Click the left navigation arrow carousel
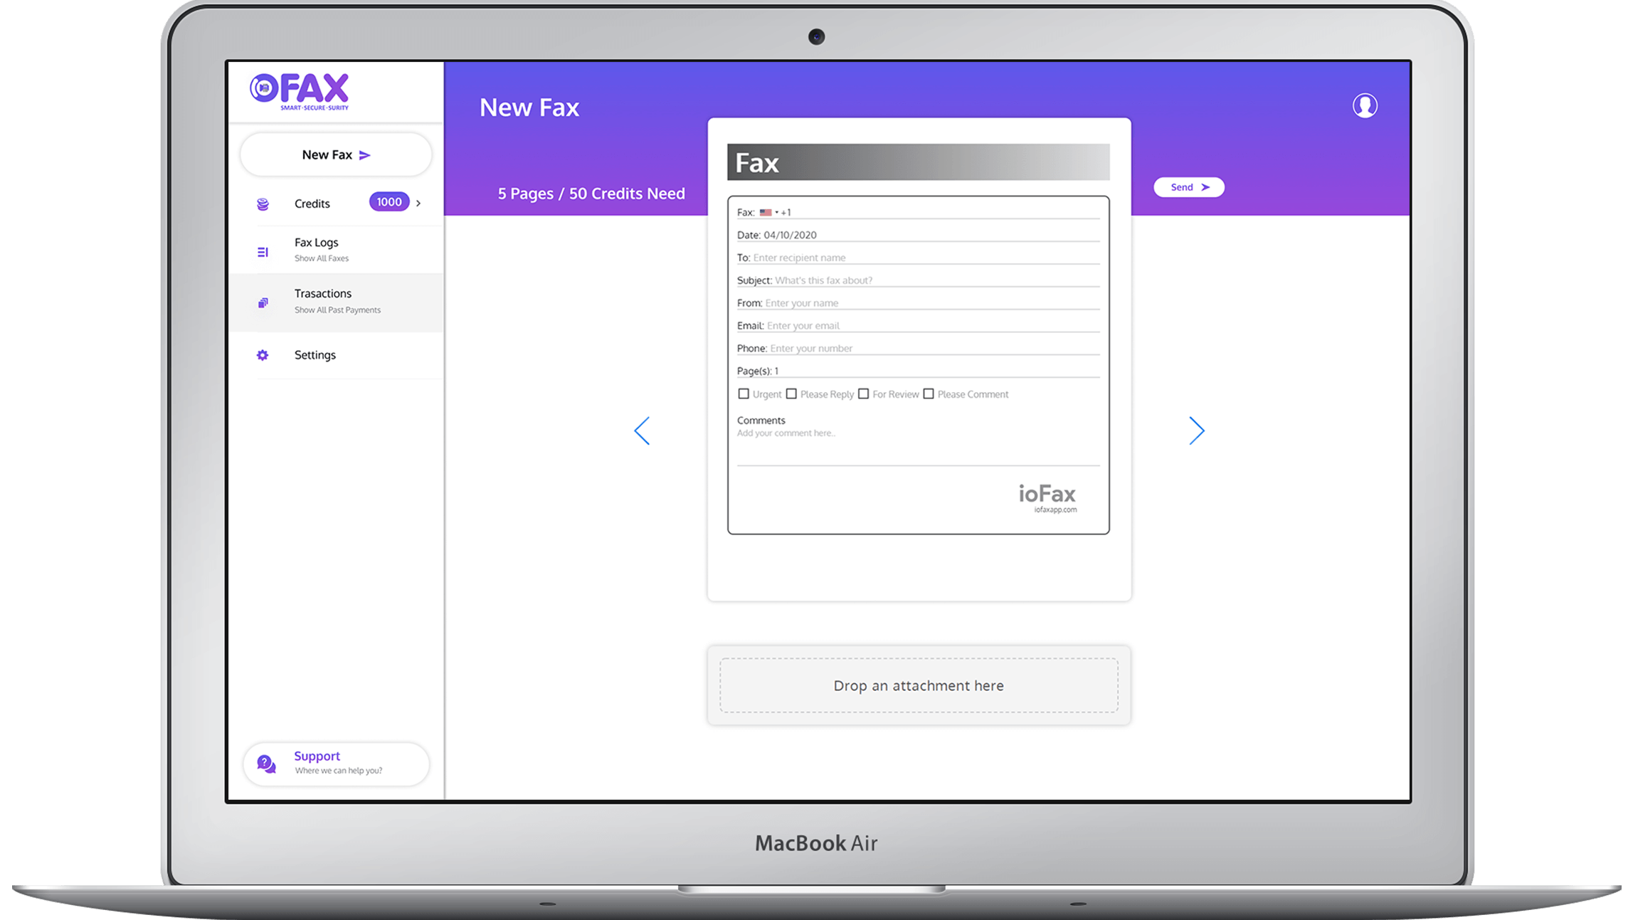Screen dimensions: 1633x920 (x=640, y=430)
